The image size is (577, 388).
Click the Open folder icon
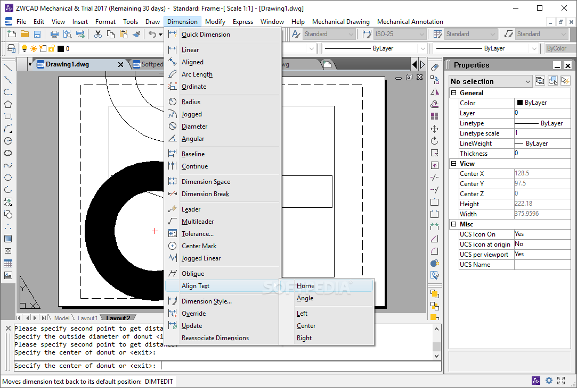coord(25,34)
